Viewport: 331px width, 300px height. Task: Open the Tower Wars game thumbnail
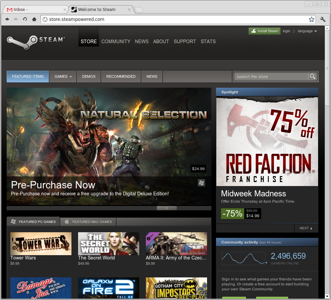(41, 244)
